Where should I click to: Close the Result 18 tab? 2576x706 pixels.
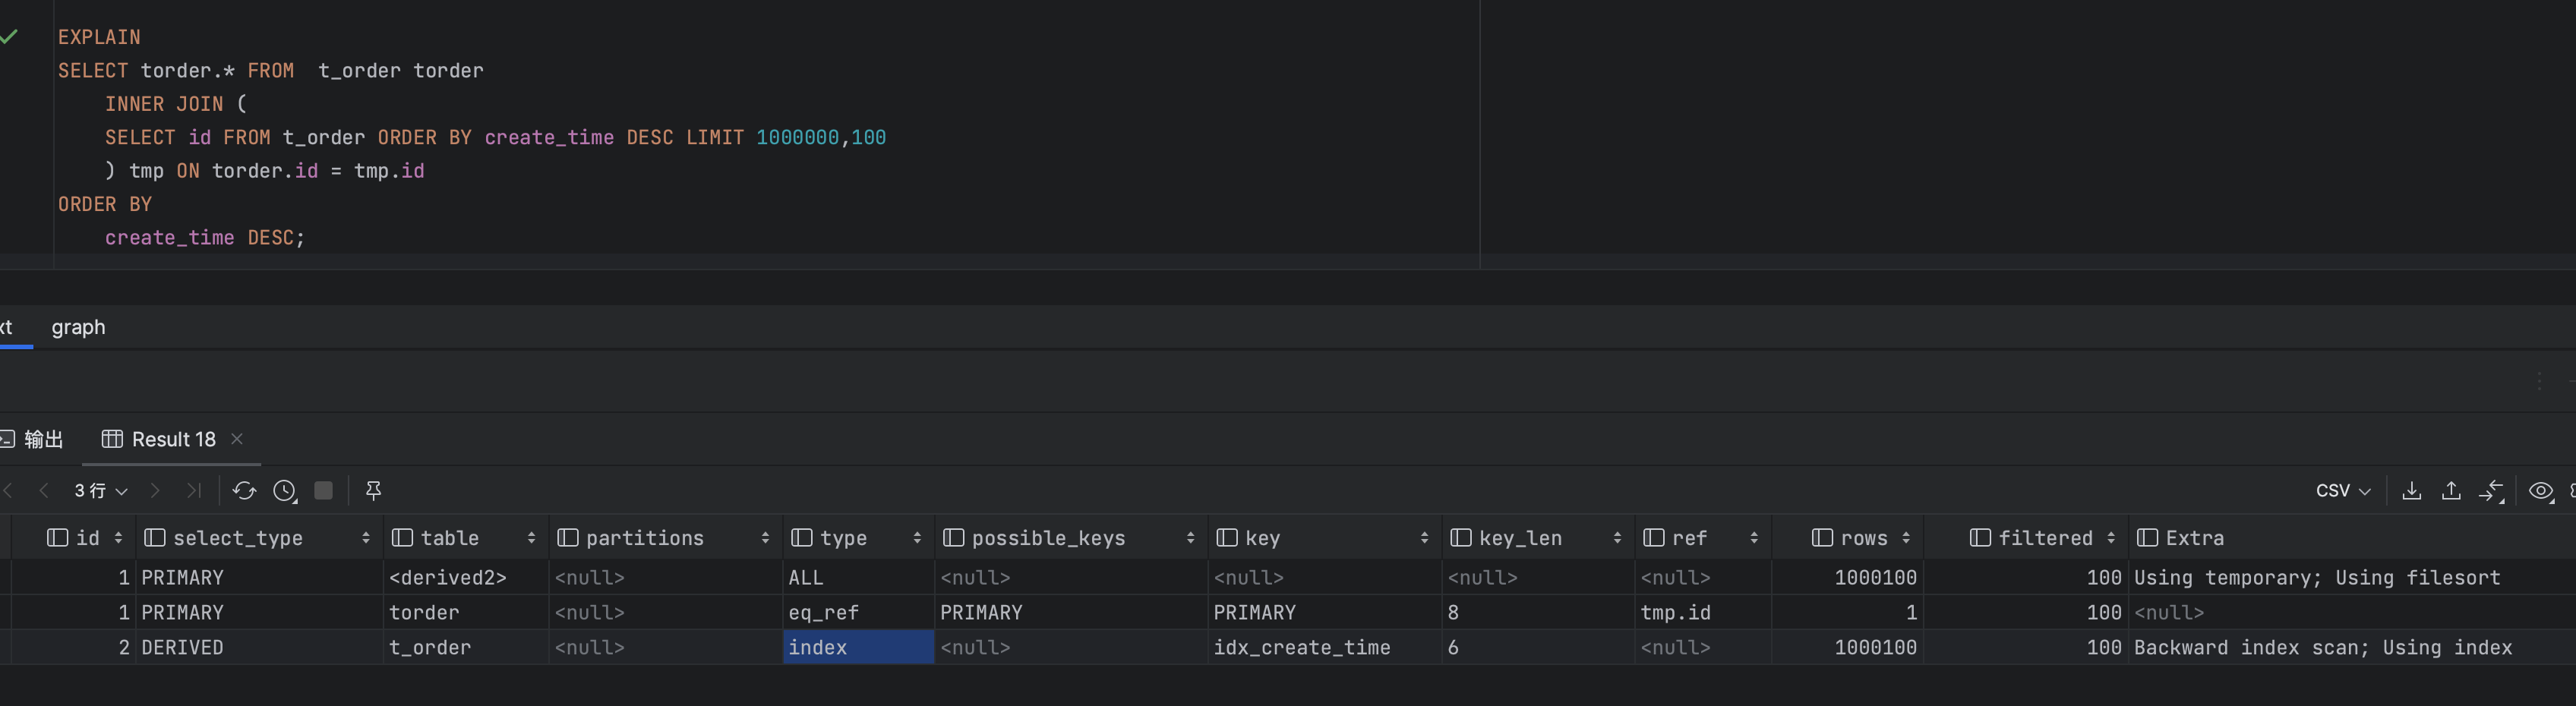click(x=237, y=439)
